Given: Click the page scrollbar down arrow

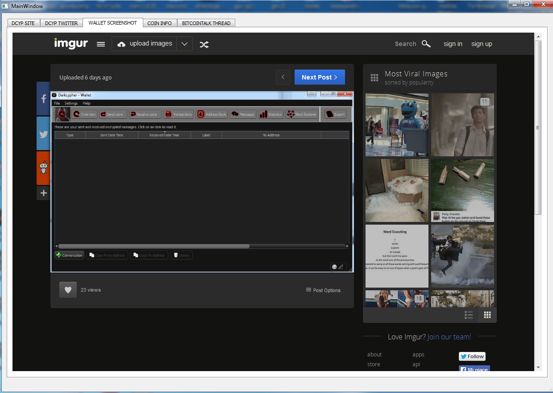Looking at the screenshot, I should tap(538, 367).
